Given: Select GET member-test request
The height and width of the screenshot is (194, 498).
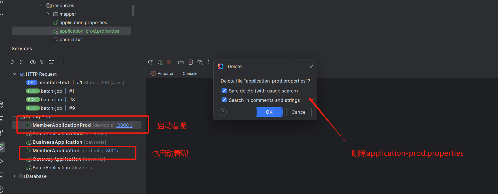Looking at the screenshot, I should (77, 83).
